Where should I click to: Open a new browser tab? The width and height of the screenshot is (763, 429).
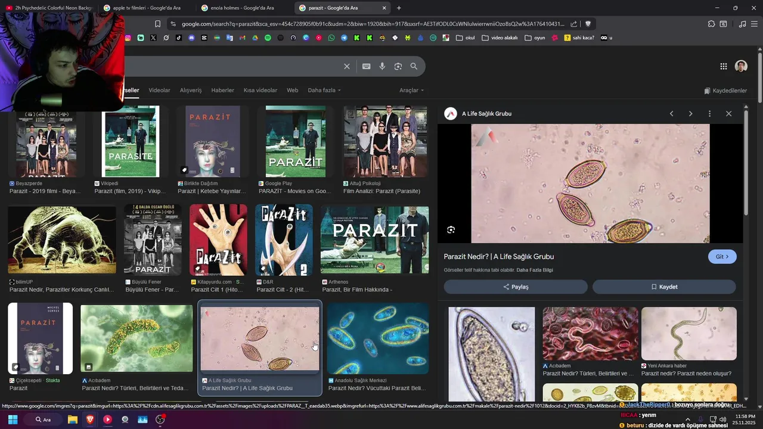point(399,8)
